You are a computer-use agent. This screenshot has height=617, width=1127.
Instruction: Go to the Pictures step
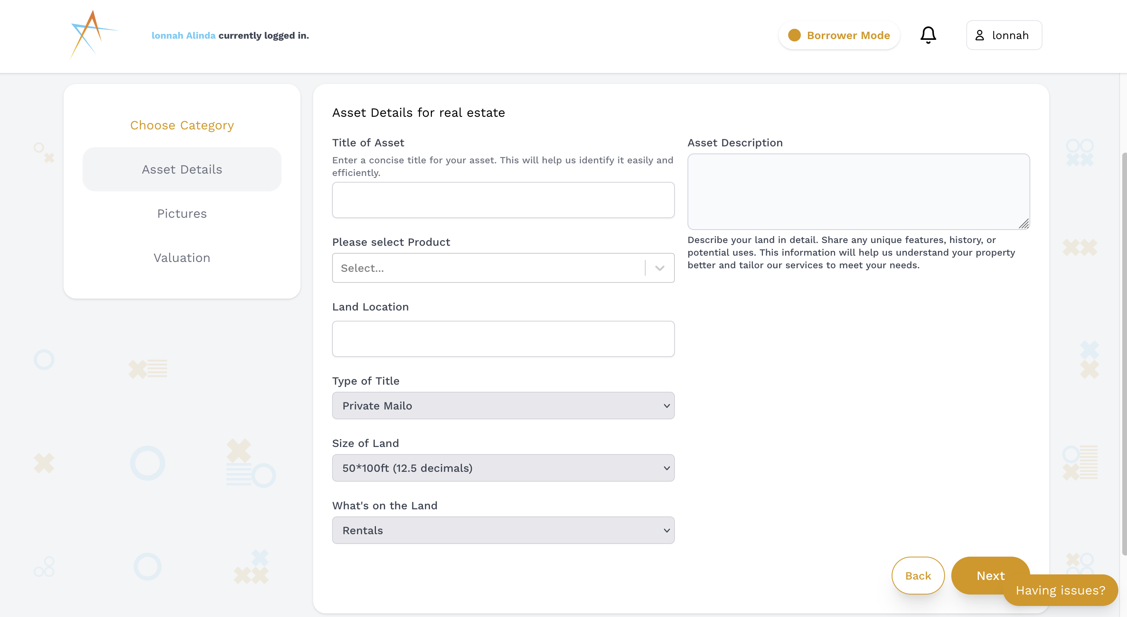tap(182, 214)
